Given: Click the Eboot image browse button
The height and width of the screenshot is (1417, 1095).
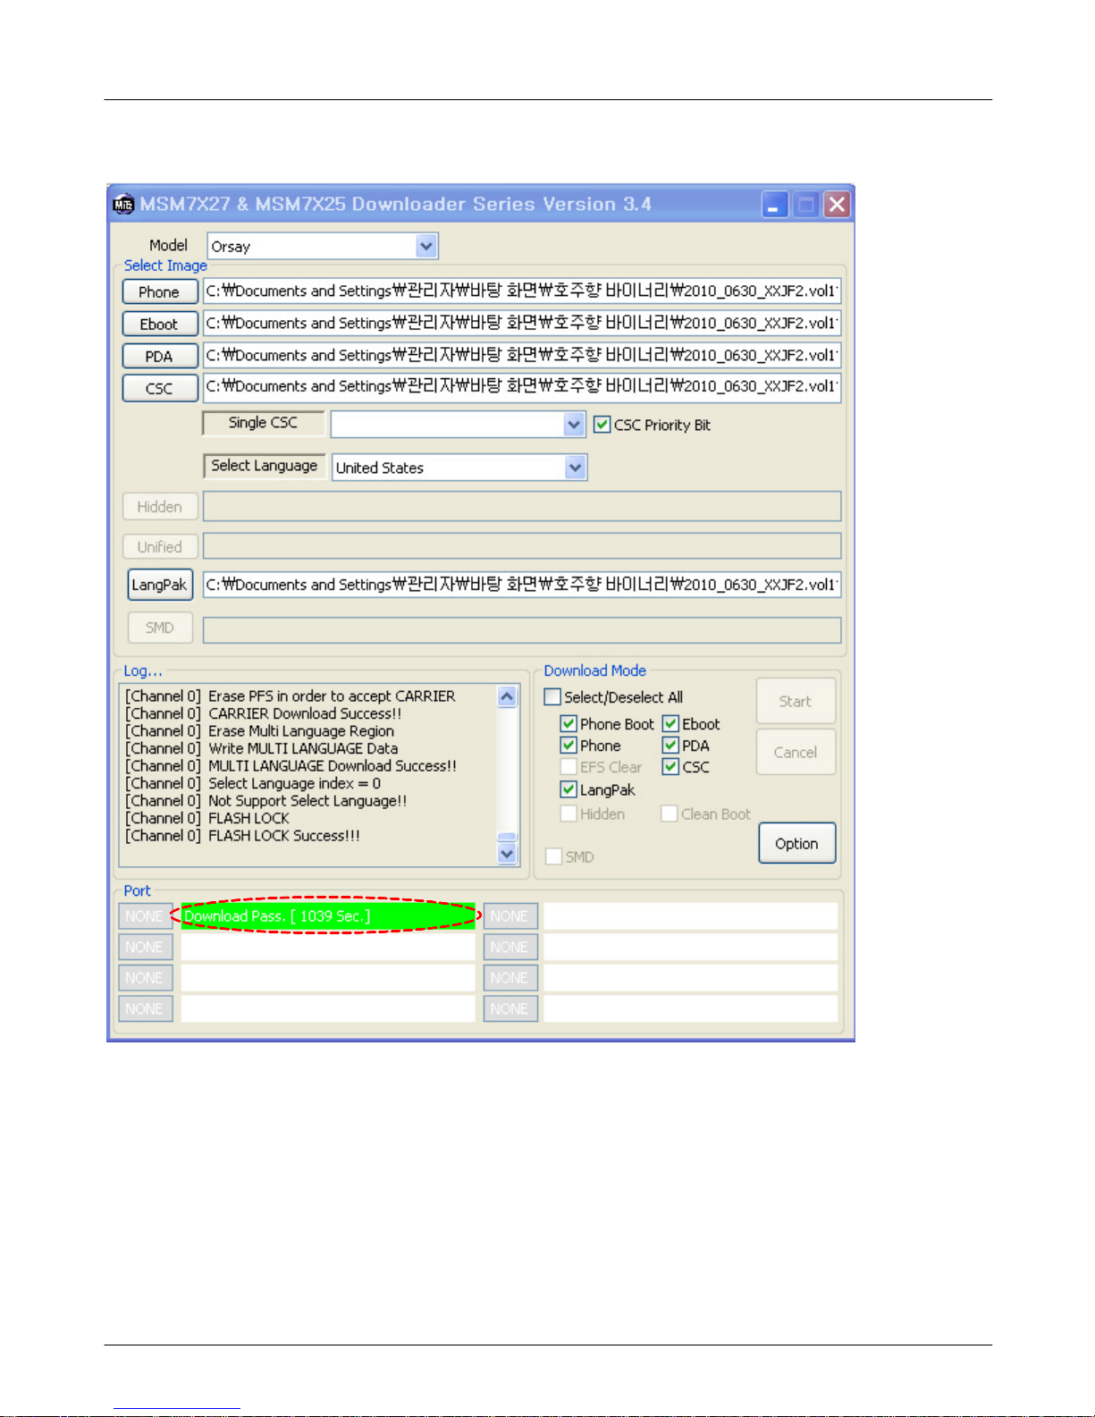Looking at the screenshot, I should point(159,324).
